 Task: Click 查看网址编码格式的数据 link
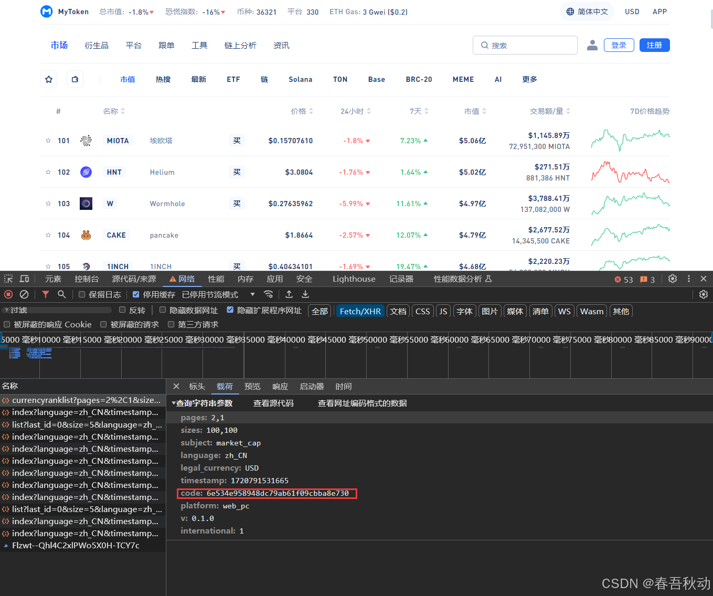coord(363,403)
